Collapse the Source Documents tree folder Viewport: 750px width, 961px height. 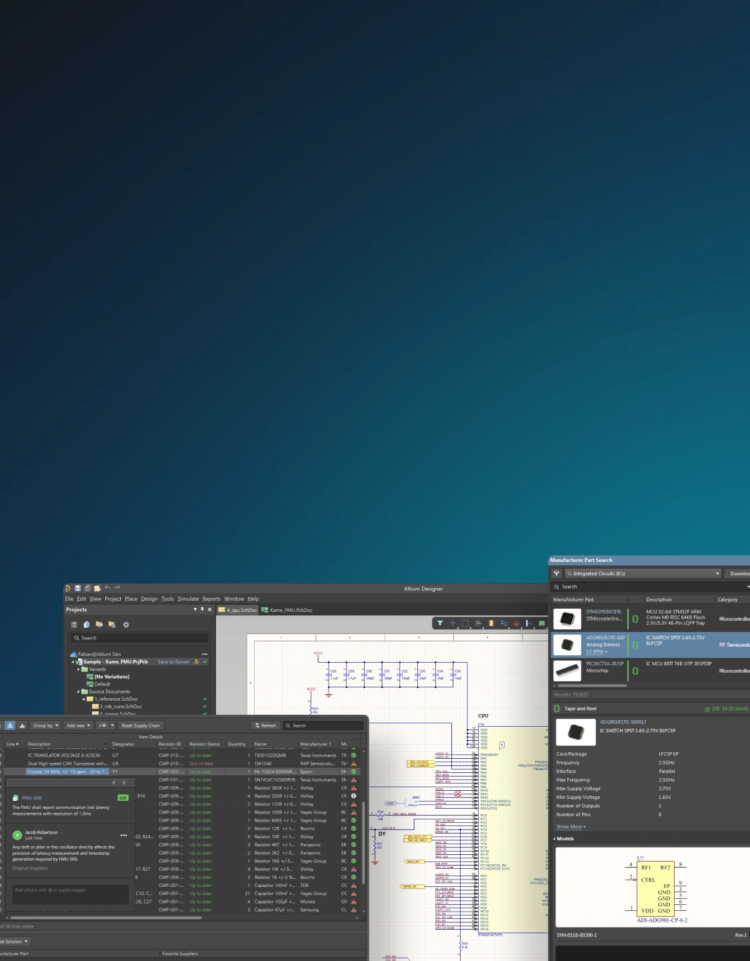(79, 692)
